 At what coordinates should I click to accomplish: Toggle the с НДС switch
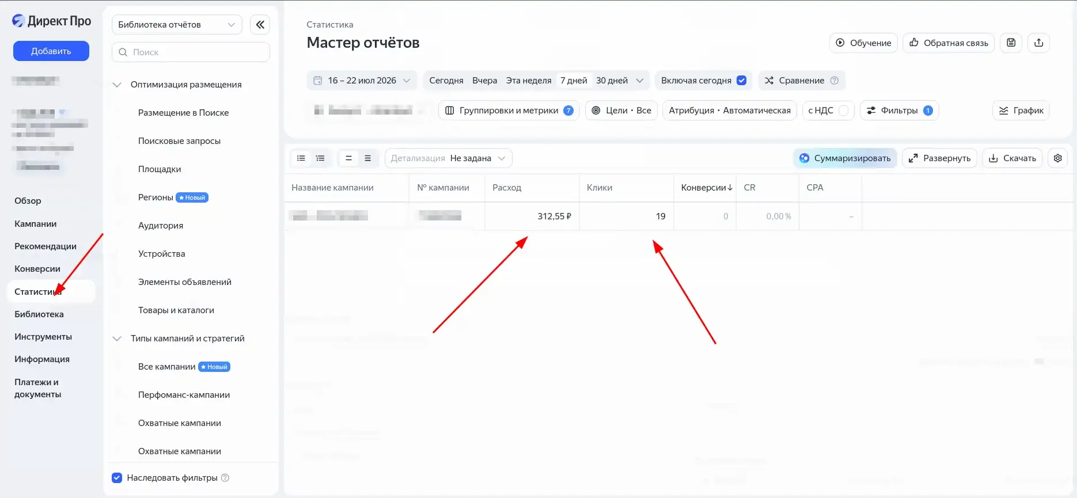click(x=844, y=111)
